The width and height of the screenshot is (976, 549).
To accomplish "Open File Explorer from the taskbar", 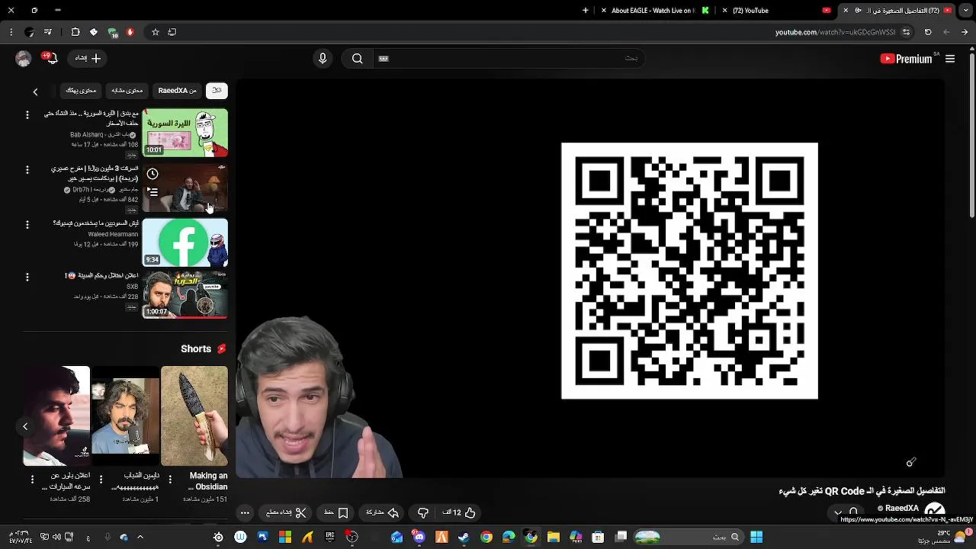I will [x=553, y=537].
